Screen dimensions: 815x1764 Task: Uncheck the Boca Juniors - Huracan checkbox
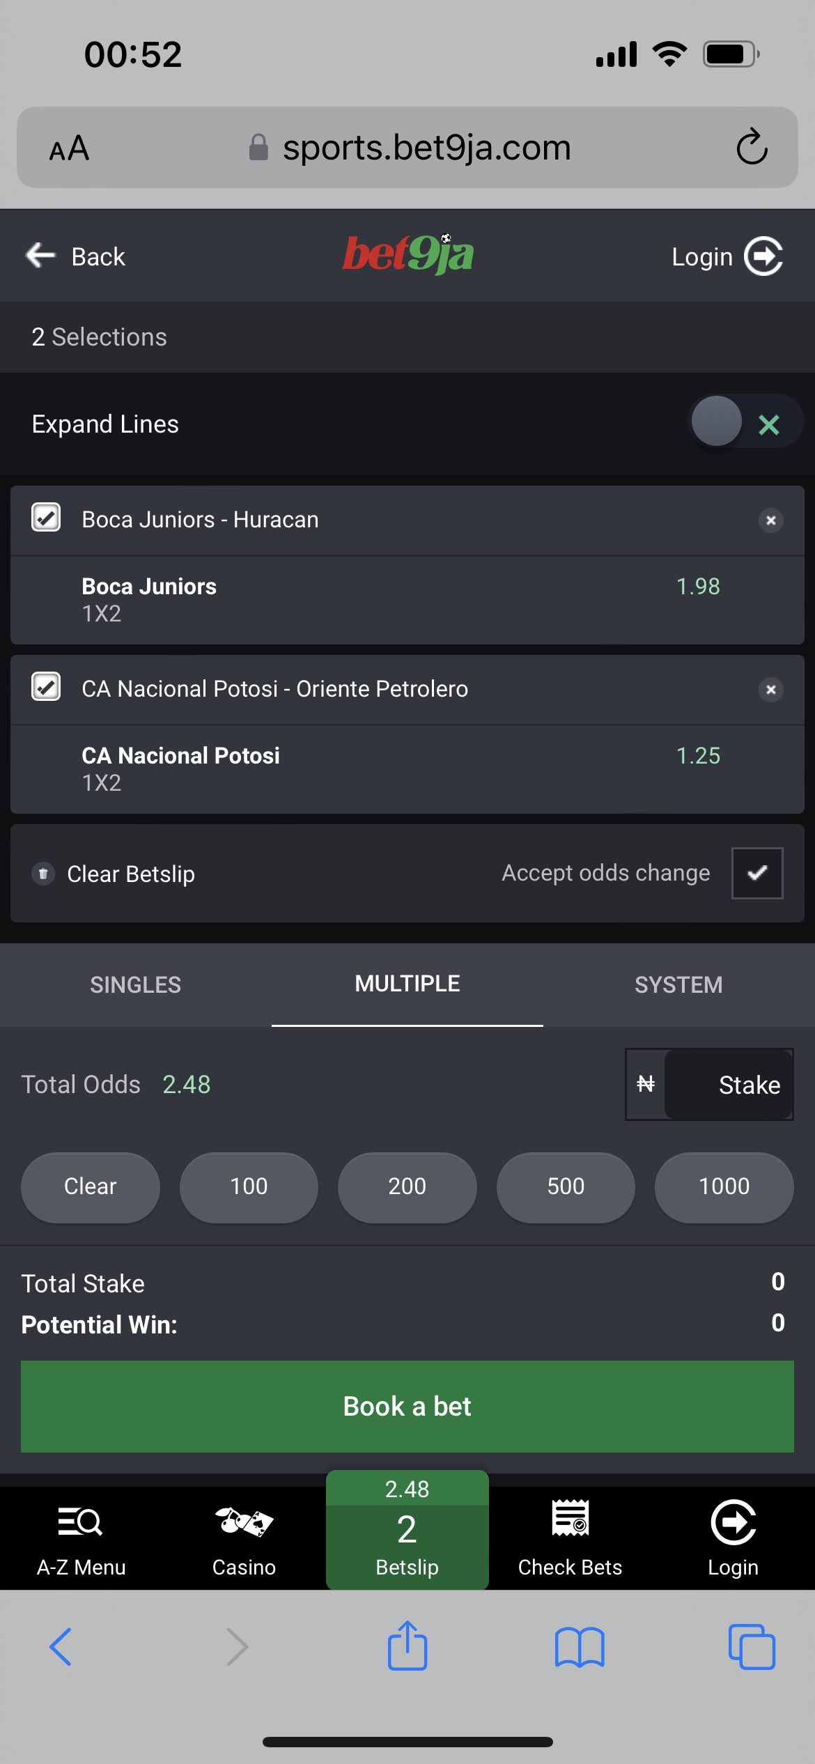(x=46, y=518)
